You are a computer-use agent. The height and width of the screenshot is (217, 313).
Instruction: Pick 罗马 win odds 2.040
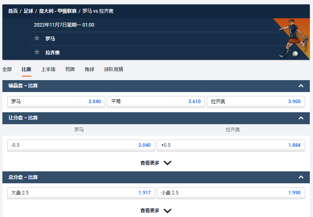(x=56, y=102)
